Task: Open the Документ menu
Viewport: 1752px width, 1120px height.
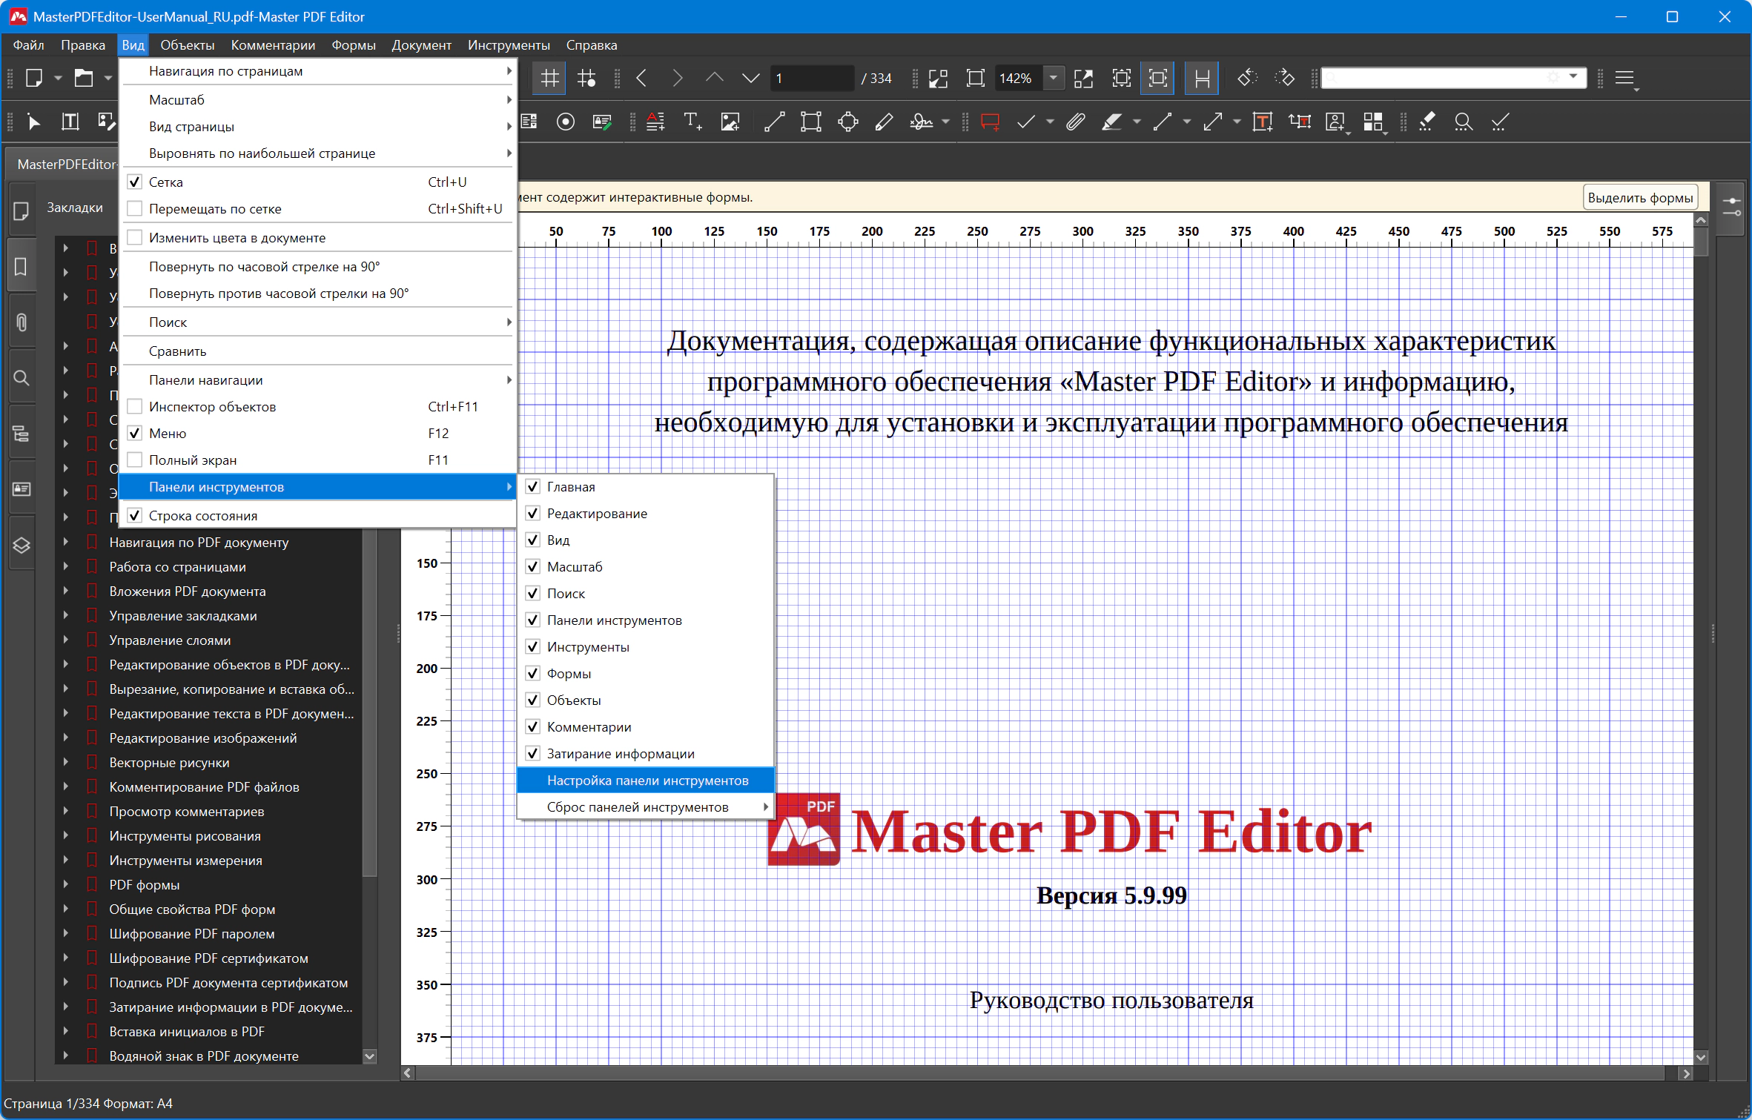Action: tap(421, 45)
